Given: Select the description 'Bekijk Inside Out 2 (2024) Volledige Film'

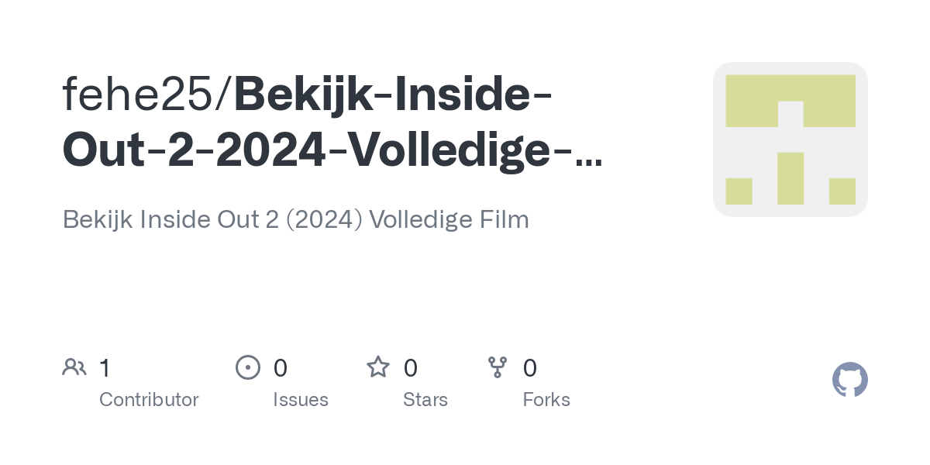Looking at the screenshot, I should (295, 219).
